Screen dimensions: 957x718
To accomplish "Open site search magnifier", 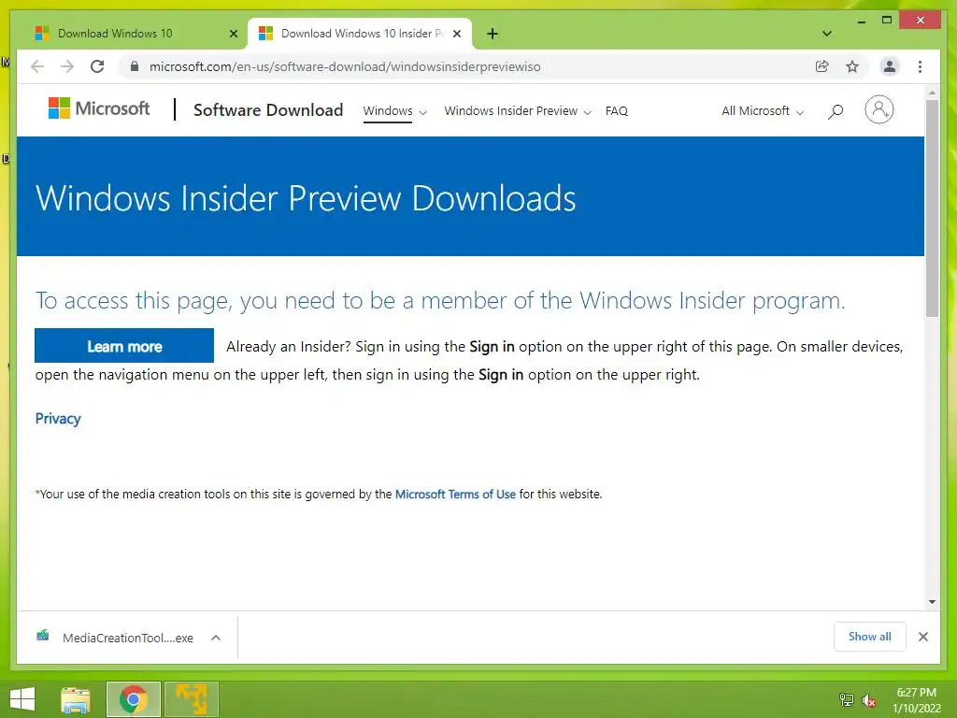I will point(836,111).
